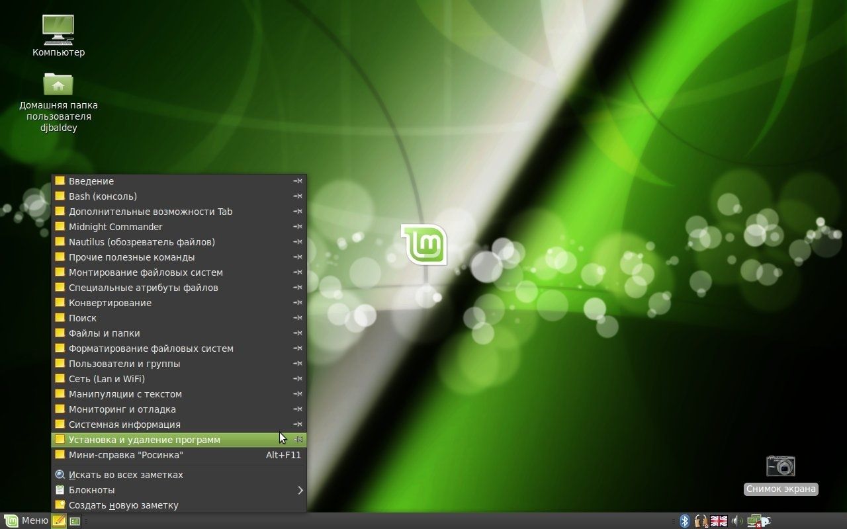The height and width of the screenshot is (529, 847).
Task: Click the Bluetooth tray icon
Action: [x=685, y=521]
